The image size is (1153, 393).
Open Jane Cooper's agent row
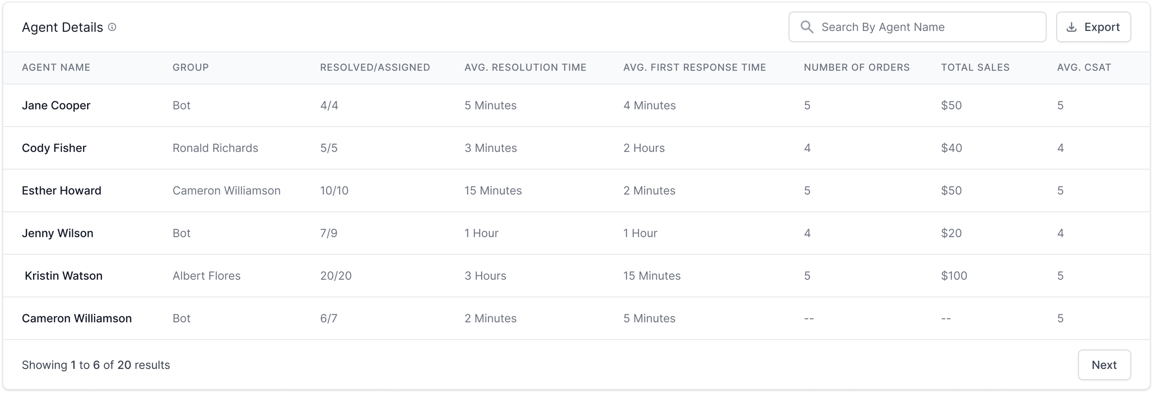click(x=56, y=105)
